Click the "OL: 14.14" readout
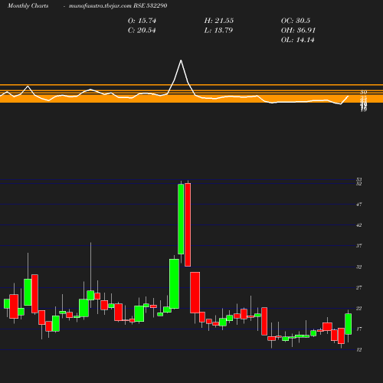This screenshot has height=383, width=383. [x=298, y=40]
